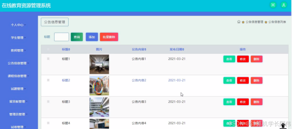This screenshot has height=129, width=292.
Task: Click the 标题3 title cell
Action: click(x=66, y=102)
